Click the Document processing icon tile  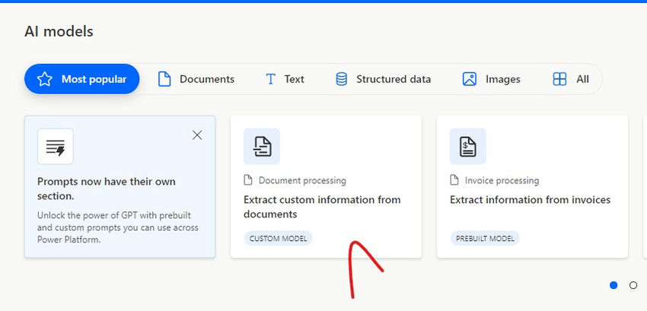click(x=262, y=147)
